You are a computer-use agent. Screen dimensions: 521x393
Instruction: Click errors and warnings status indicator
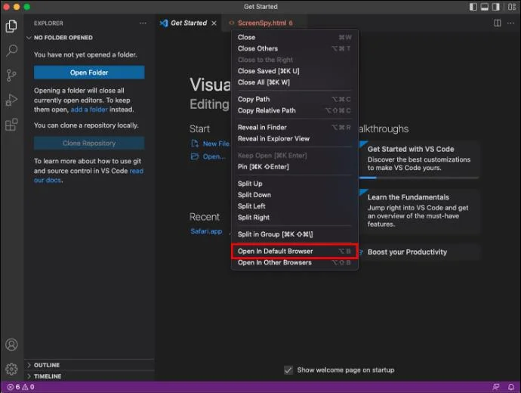20,387
